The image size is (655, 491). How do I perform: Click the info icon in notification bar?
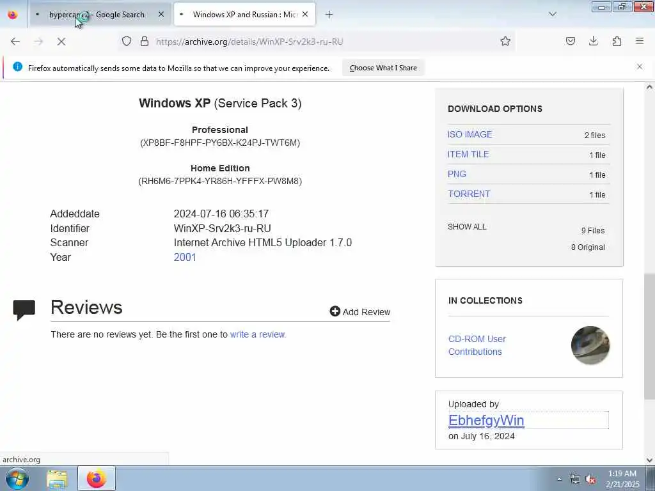[17, 66]
